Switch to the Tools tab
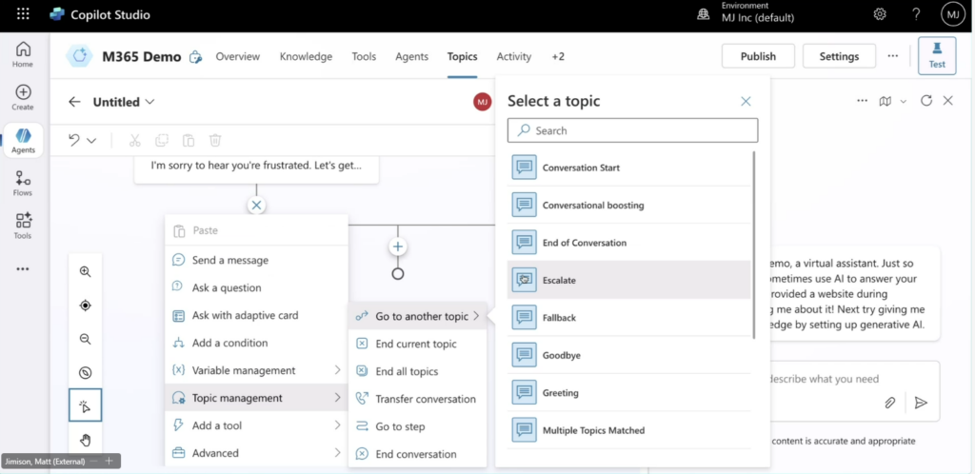Image resolution: width=975 pixels, height=474 pixels. [x=364, y=56]
